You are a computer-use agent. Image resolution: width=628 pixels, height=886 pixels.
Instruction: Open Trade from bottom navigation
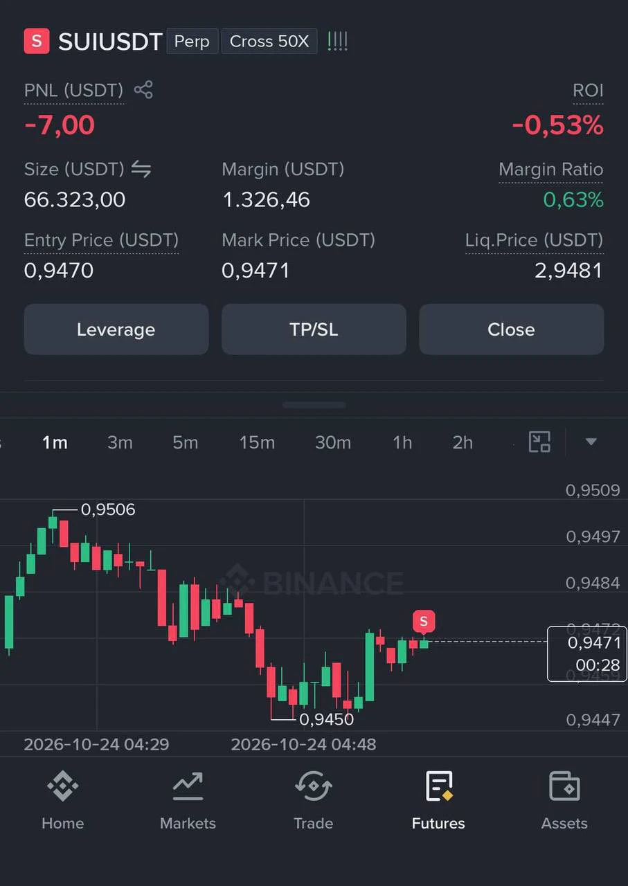[x=314, y=800]
